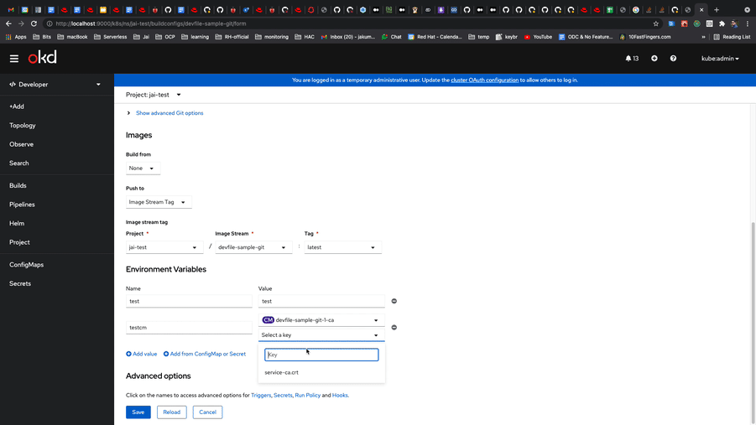Viewport: 756px width, 425px height.
Task: Close the active browser tab
Action: coord(701,9)
